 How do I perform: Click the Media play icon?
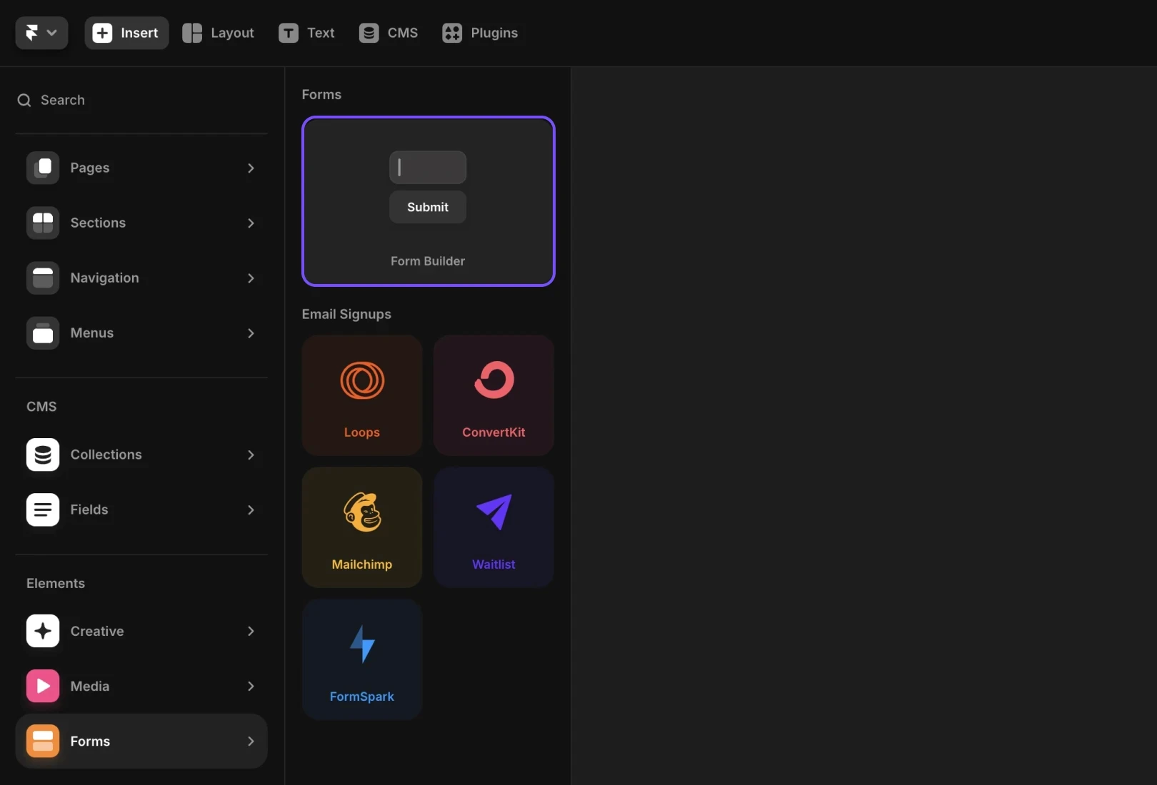(x=43, y=686)
